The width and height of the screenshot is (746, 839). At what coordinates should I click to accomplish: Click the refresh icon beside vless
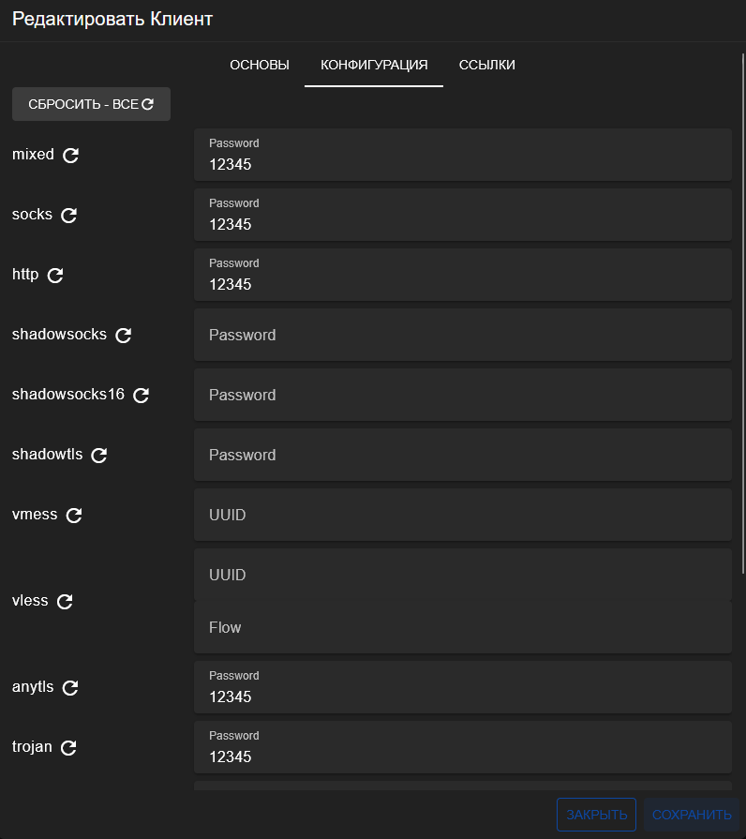[65, 602]
